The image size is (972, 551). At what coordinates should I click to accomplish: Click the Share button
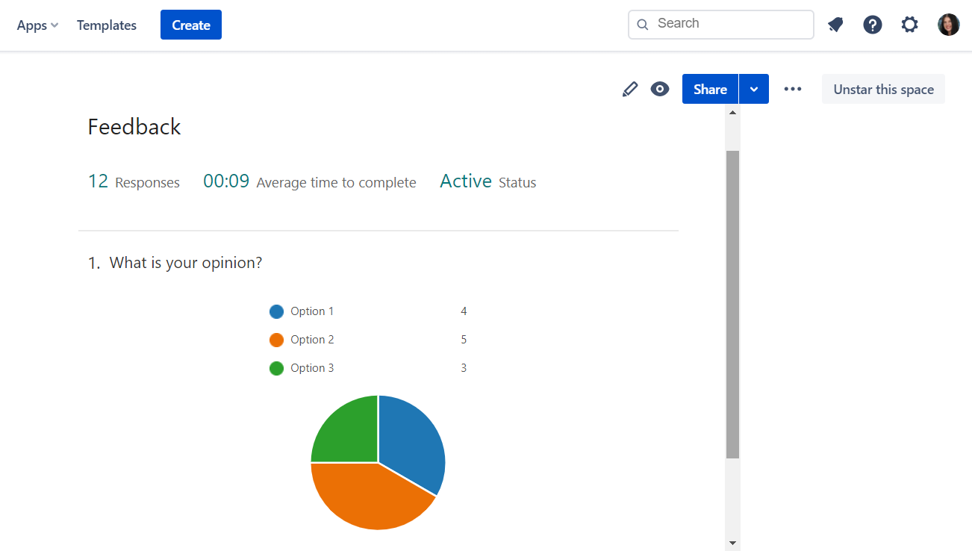[709, 89]
